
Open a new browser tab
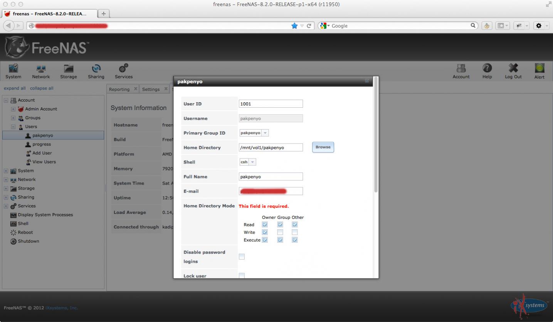tap(103, 13)
